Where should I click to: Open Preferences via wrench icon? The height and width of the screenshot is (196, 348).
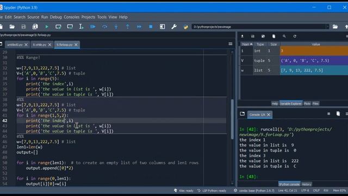coord(174,27)
